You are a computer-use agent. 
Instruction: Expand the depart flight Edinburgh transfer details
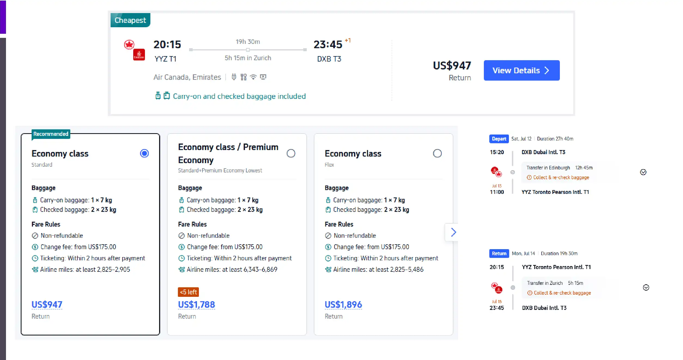(x=643, y=172)
